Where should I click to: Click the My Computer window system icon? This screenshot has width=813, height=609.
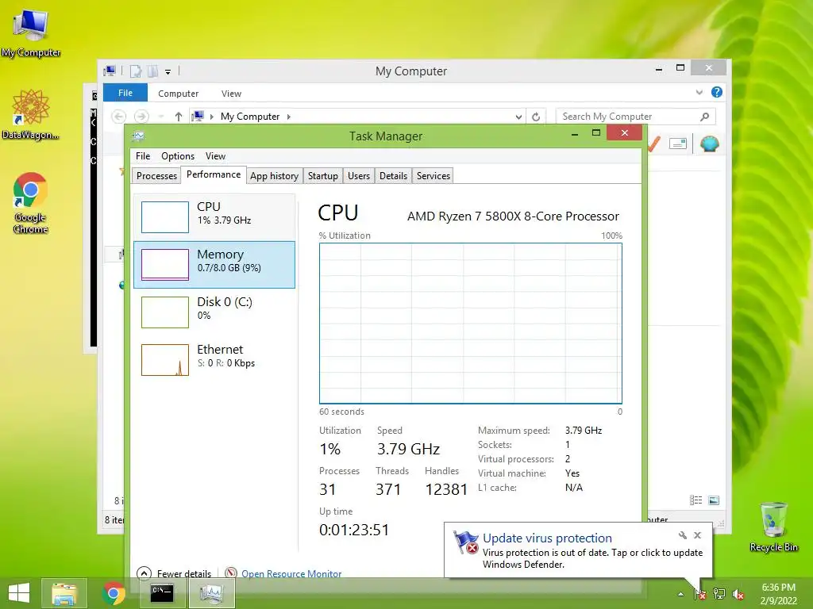[110, 71]
